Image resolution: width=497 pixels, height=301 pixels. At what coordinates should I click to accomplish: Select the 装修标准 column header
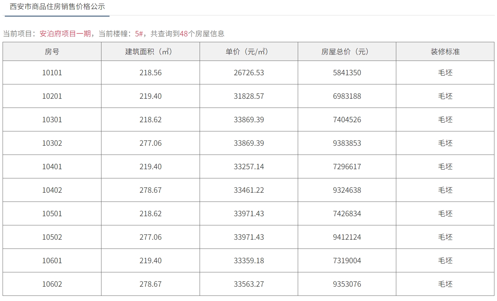(x=445, y=52)
